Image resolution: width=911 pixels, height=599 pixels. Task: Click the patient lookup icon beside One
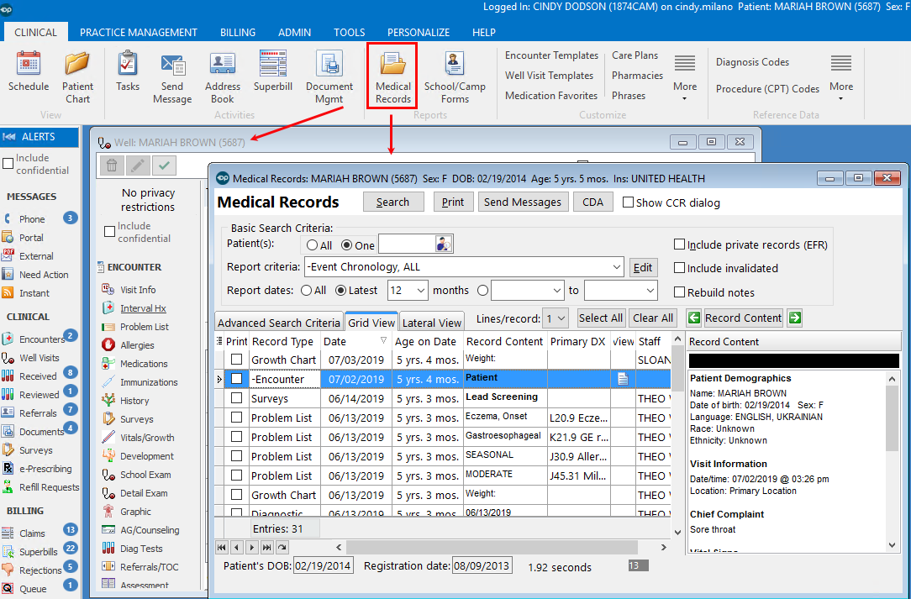(443, 244)
